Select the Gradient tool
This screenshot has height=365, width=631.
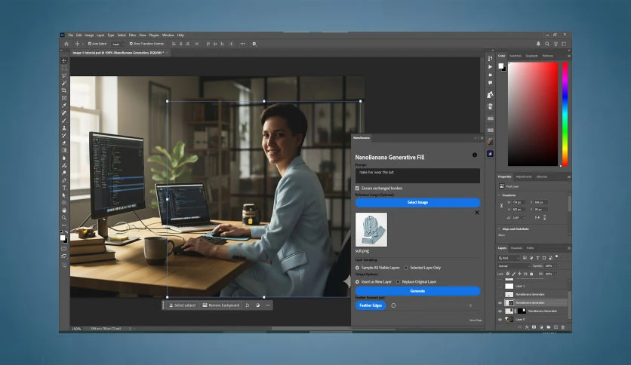(64, 150)
